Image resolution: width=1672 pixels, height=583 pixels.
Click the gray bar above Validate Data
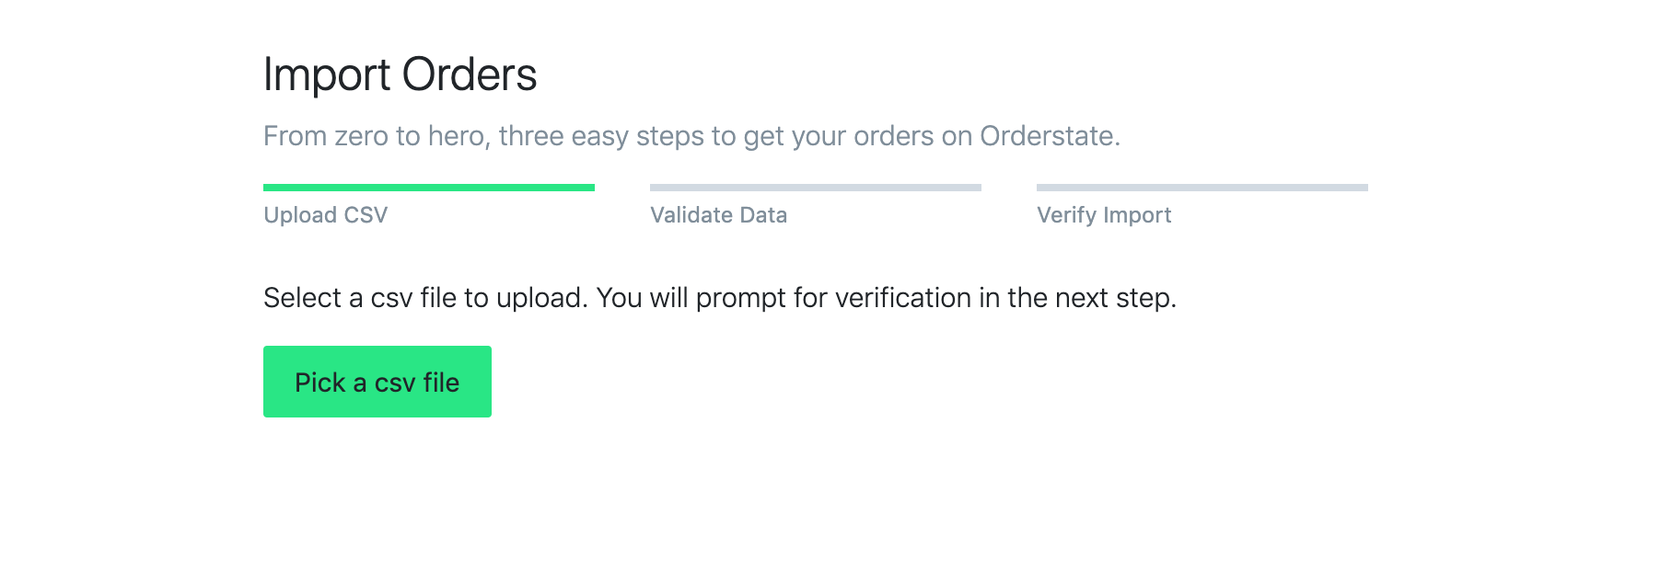(x=816, y=188)
